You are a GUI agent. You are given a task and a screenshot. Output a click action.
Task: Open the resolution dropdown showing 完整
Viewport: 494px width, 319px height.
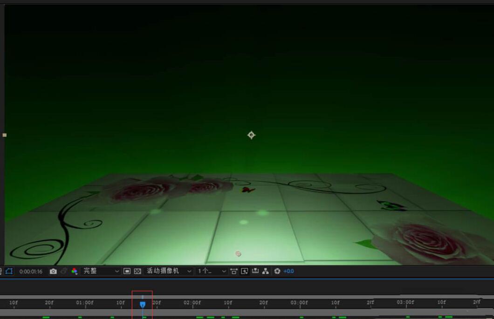[101, 271]
